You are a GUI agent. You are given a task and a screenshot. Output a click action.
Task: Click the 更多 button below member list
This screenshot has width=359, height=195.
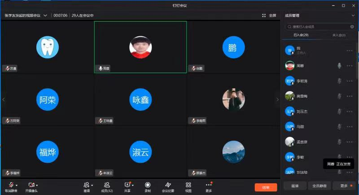[x=344, y=186]
